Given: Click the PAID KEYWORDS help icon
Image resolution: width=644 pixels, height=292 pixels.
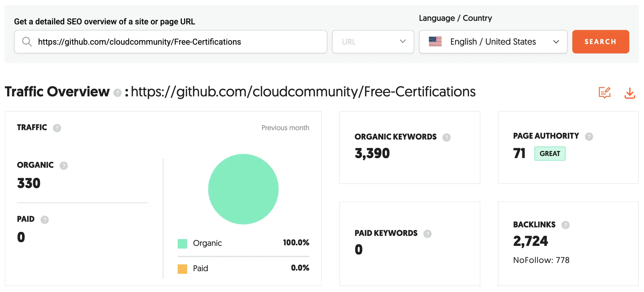Looking at the screenshot, I should click(x=427, y=234).
